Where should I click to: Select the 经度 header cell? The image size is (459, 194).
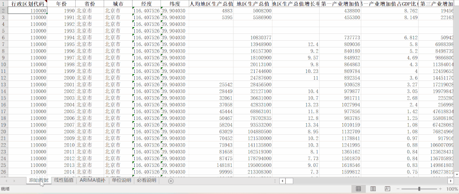146,3
